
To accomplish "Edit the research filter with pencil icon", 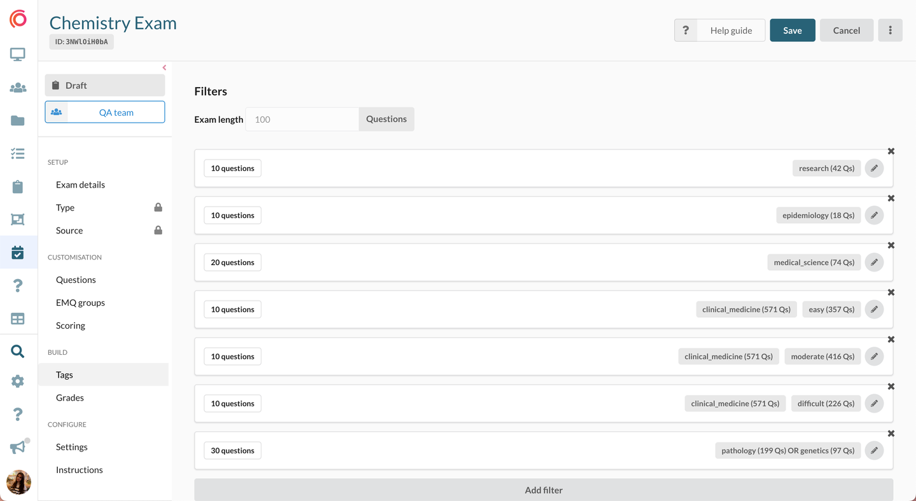I will [x=874, y=168].
